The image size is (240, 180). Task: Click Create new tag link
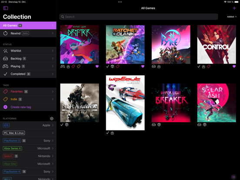pos(21,107)
